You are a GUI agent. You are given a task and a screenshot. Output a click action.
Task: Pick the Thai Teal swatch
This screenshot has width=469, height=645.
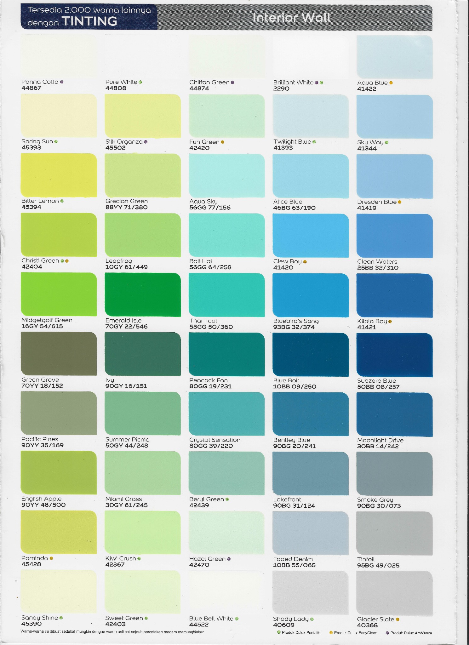227,294
